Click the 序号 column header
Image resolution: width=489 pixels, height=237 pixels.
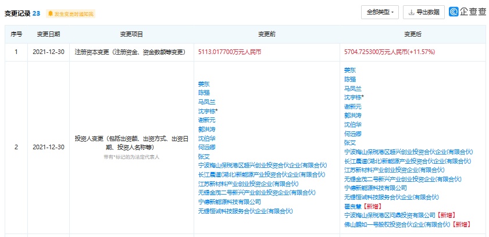[16, 34]
